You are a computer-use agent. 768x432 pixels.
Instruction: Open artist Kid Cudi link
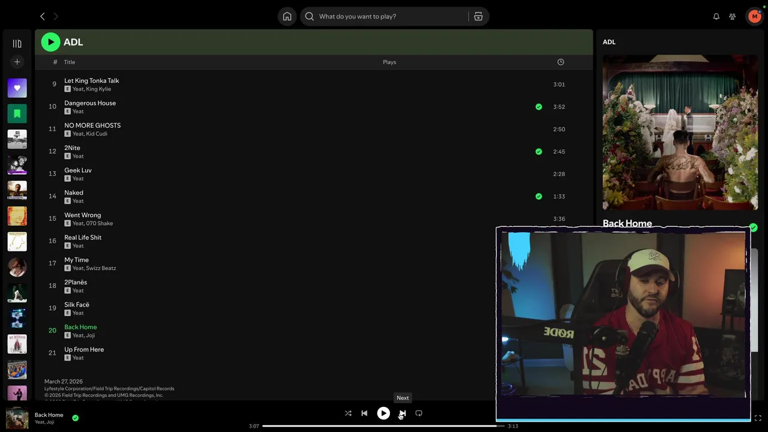[97, 134]
